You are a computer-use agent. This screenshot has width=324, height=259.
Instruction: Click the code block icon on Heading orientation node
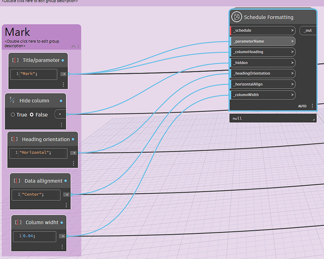(x=14, y=139)
